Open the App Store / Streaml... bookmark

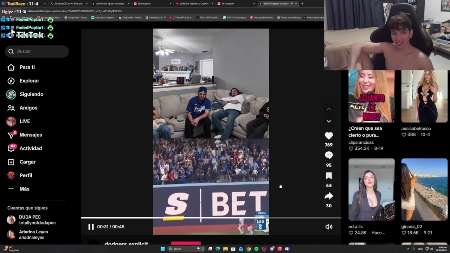pos(103,18)
